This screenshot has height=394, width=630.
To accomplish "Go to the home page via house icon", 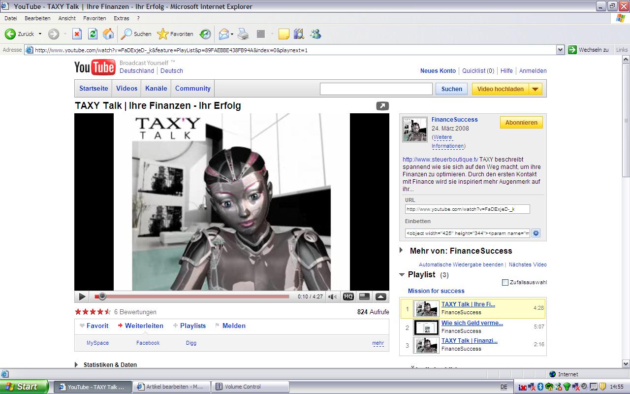I will tap(108, 34).
